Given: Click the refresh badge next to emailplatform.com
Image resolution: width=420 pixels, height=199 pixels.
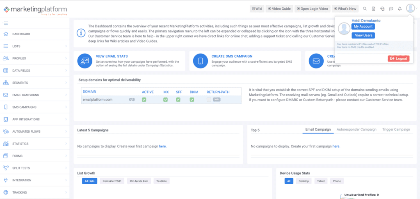Looking at the screenshot, I should (x=132, y=99).
